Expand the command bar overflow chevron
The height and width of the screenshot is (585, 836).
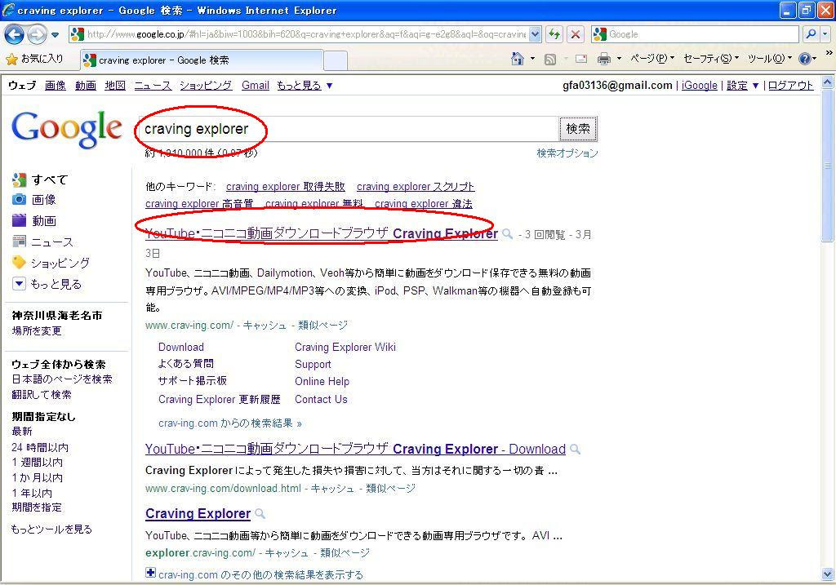829,53
